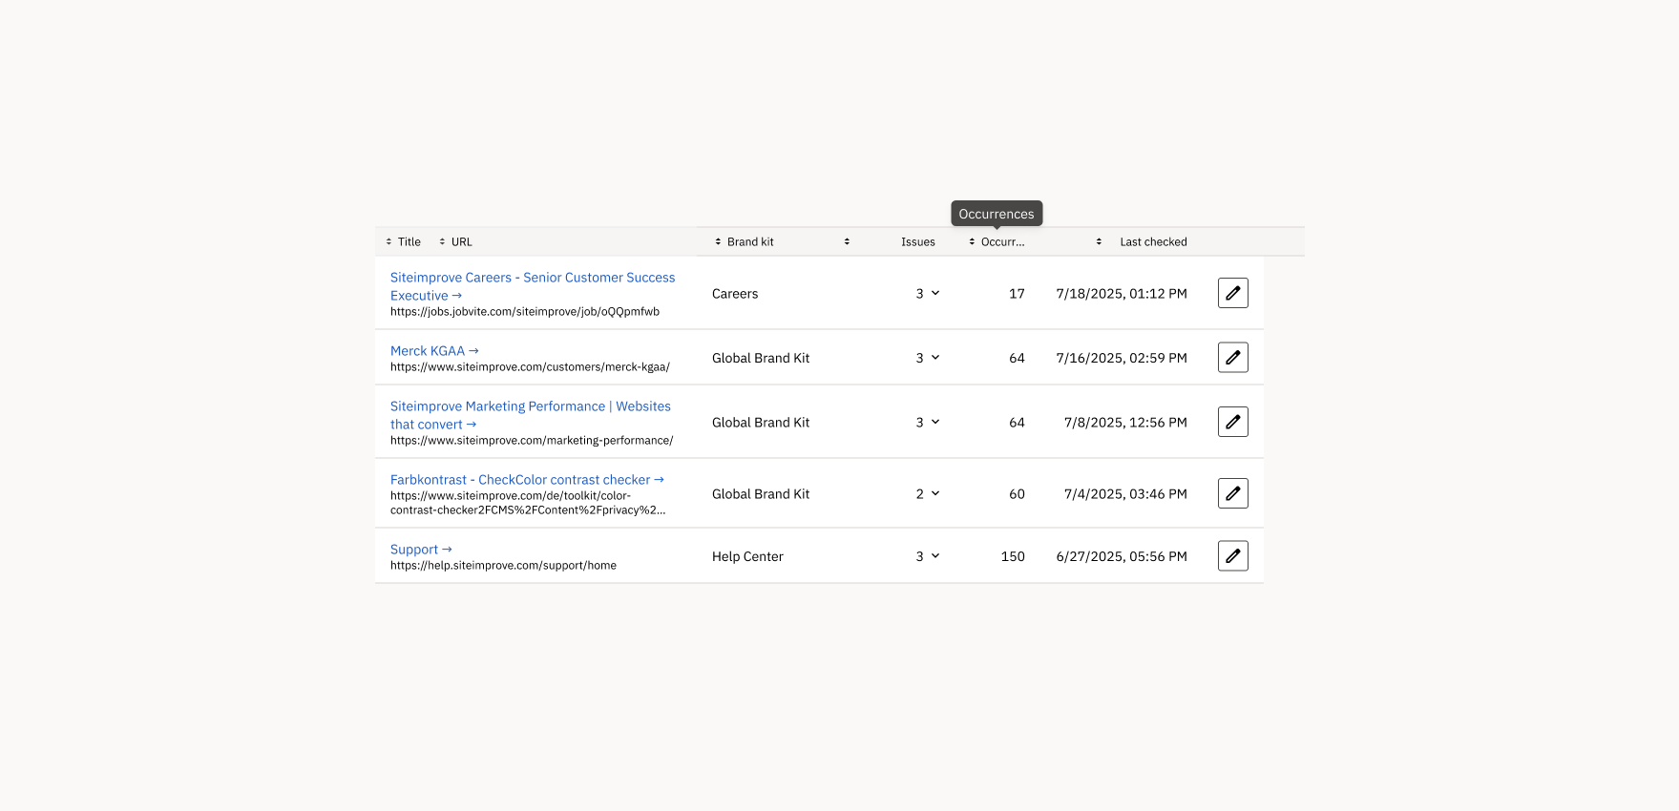The image size is (1679, 811).
Task: Click the date 7/8/2025, 12:56 PM
Action: click(x=1125, y=422)
